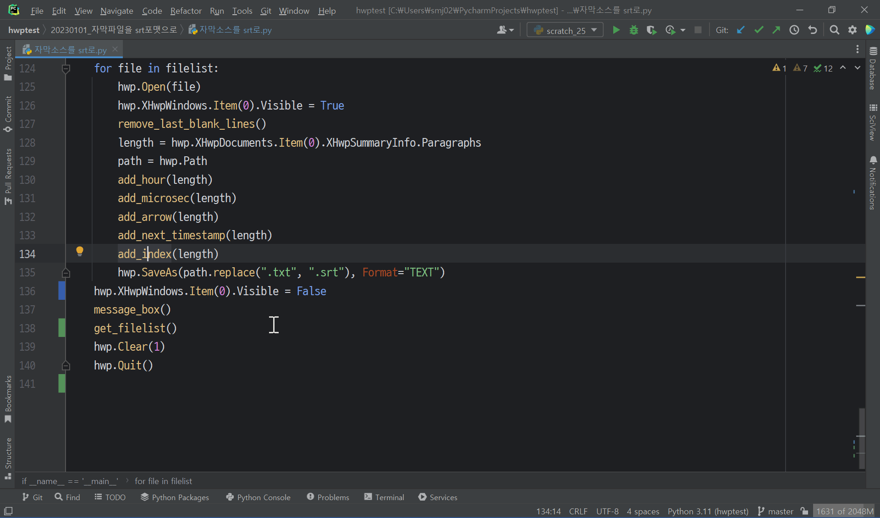Toggle read-only lock icon in status bar
This screenshot has width=880, height=518.
click(x=804, y=511)
